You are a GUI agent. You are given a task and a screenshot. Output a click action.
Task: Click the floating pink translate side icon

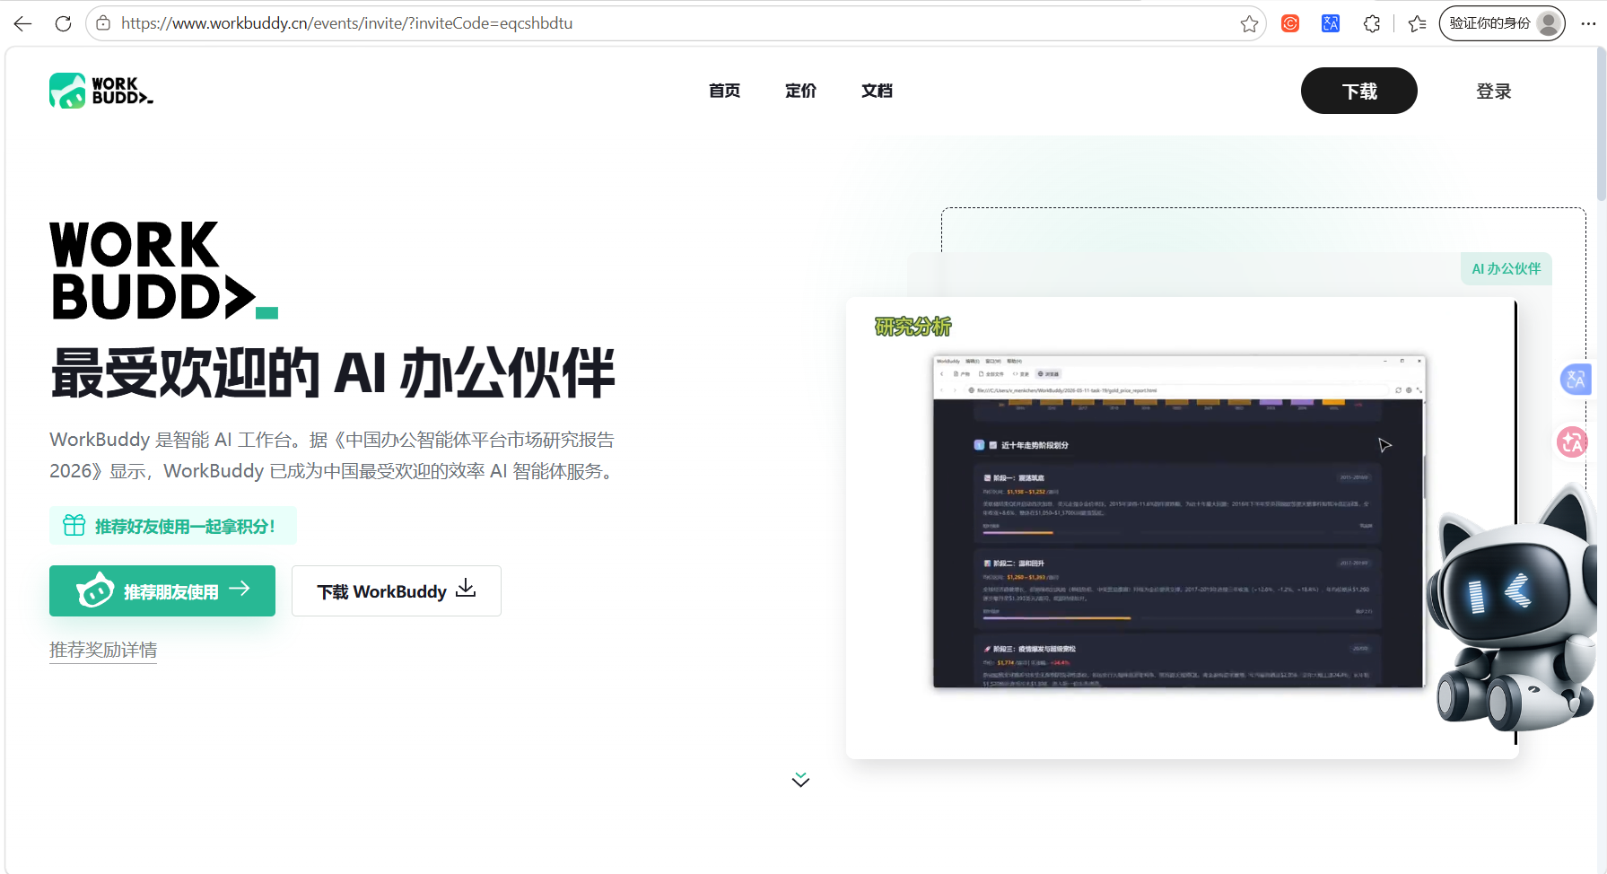(1573, 441)
